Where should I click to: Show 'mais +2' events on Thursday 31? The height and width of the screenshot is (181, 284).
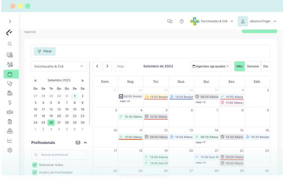coord(200,102)
